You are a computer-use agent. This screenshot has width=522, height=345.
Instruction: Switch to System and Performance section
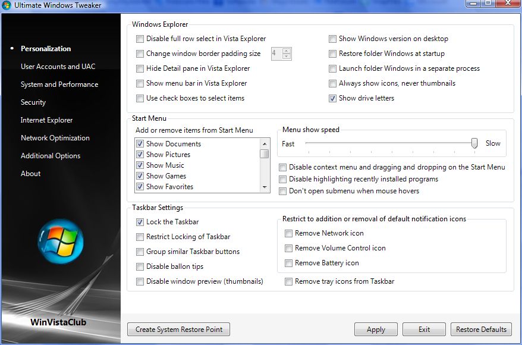59,84
